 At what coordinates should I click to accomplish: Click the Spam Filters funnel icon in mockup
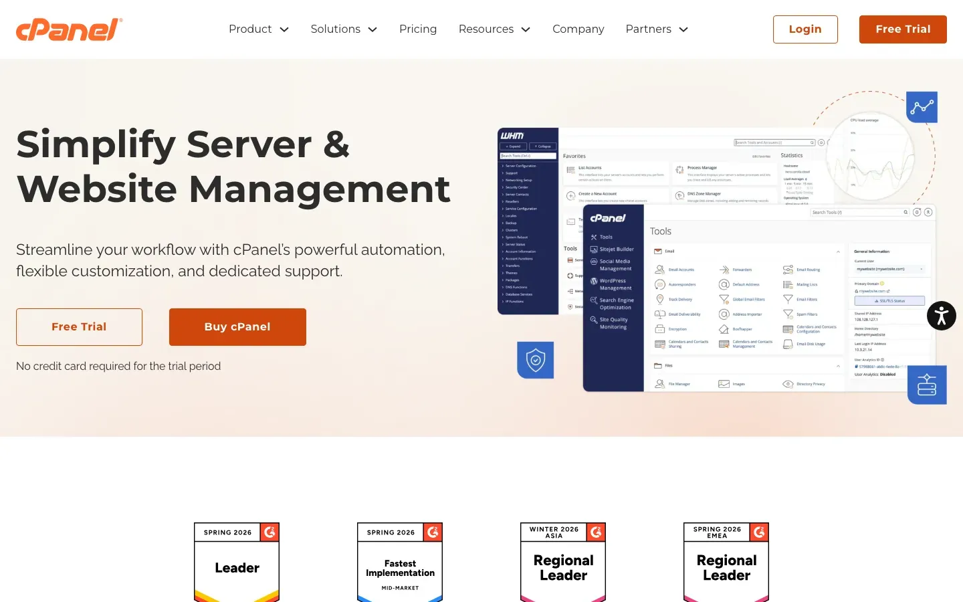tap(788, 314)
